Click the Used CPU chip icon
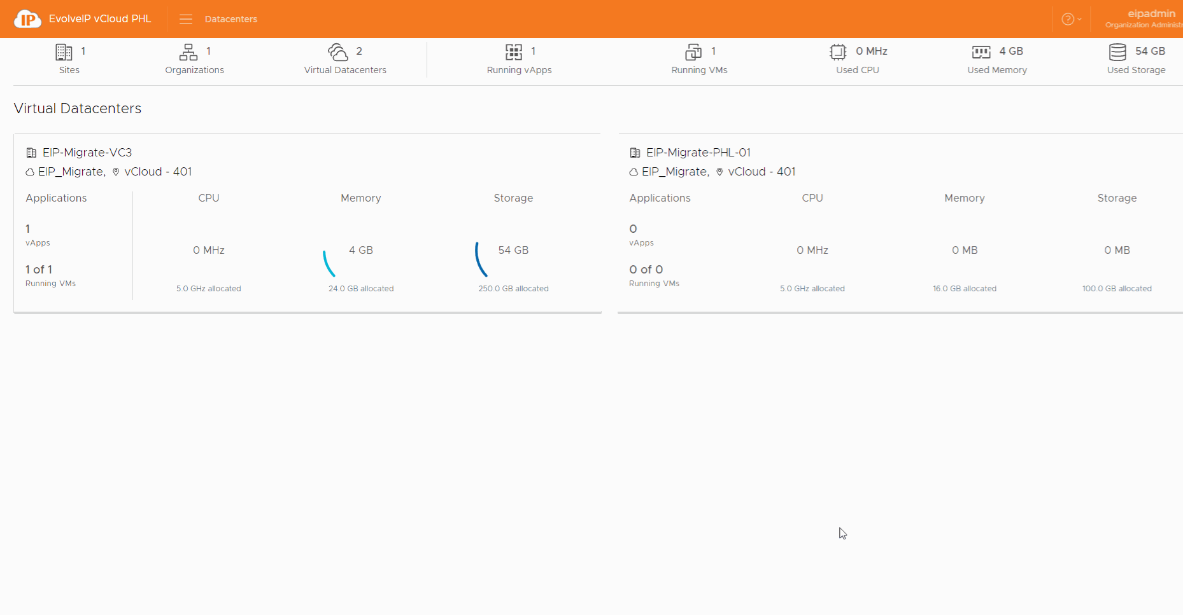The height and width of the screenshot is (615, 1183). point(838,52)
